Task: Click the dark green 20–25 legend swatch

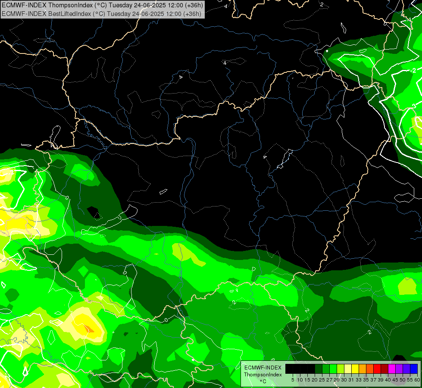Action: 319,369
